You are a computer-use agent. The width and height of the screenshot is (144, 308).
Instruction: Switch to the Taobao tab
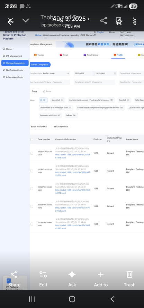click(x=39, y=55)
